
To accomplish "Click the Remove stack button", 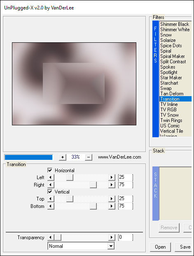I will [169, 228].
